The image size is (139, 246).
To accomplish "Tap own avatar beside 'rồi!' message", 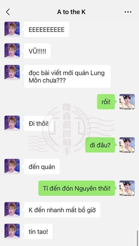I will point(127,102).
